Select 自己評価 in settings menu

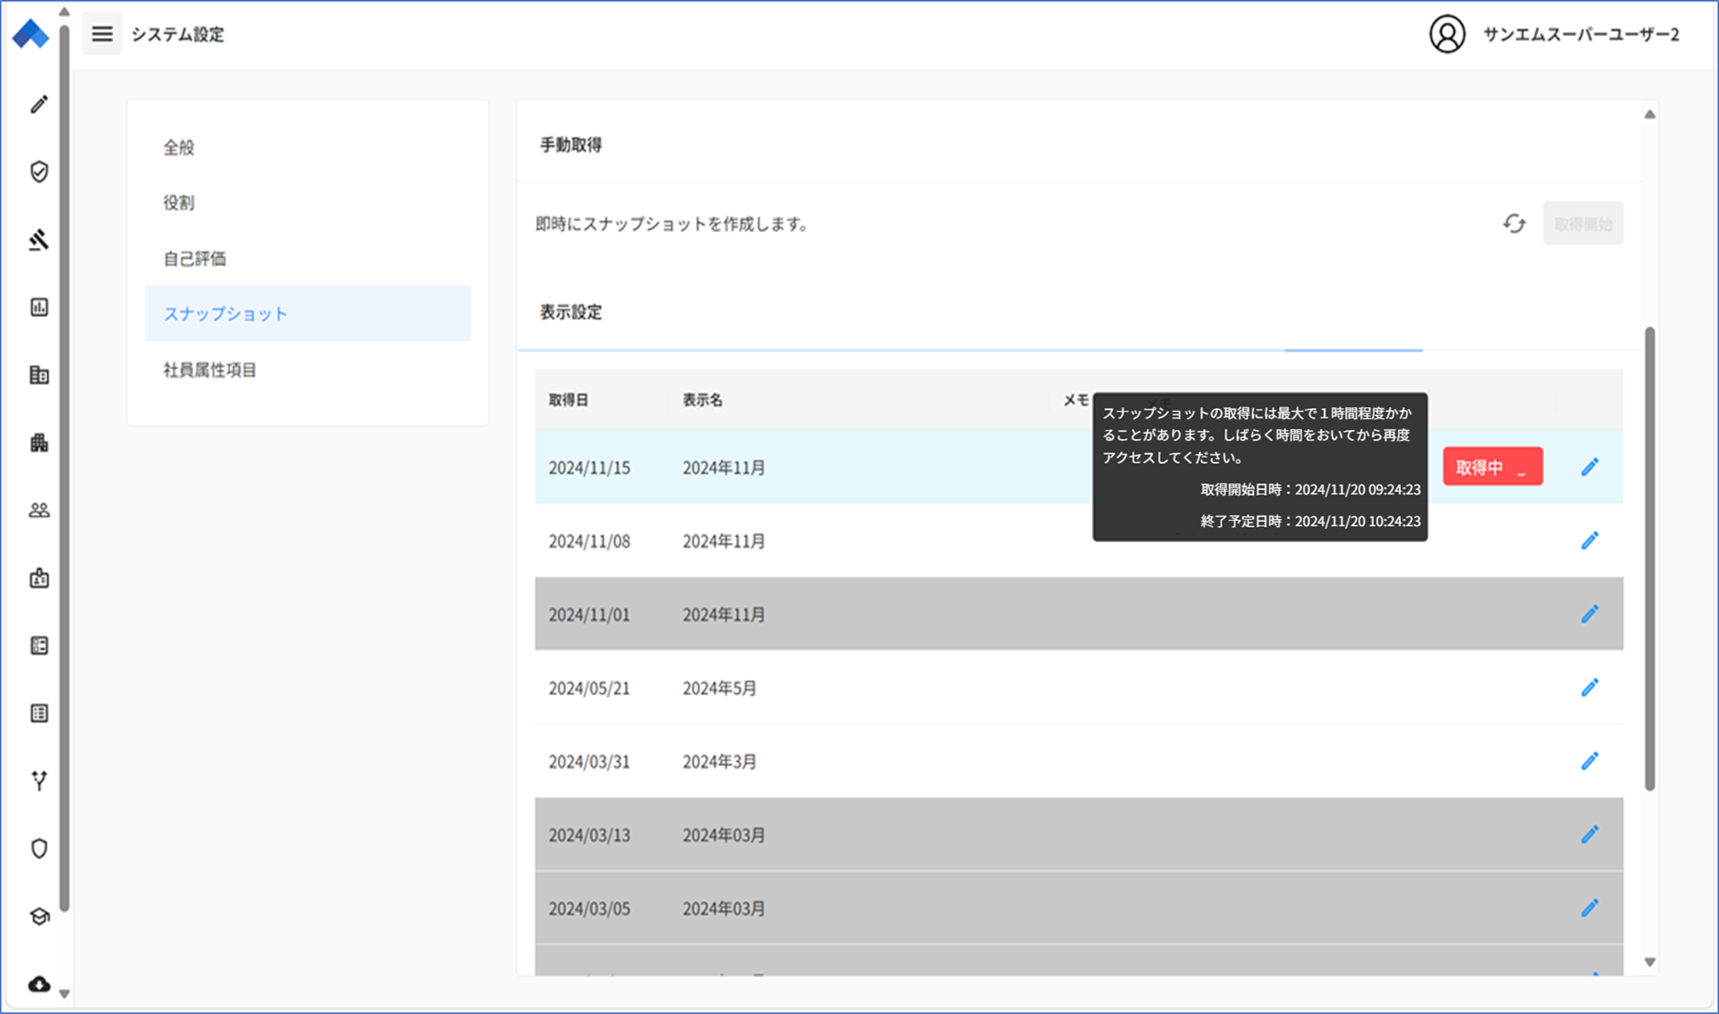(307, 258)
